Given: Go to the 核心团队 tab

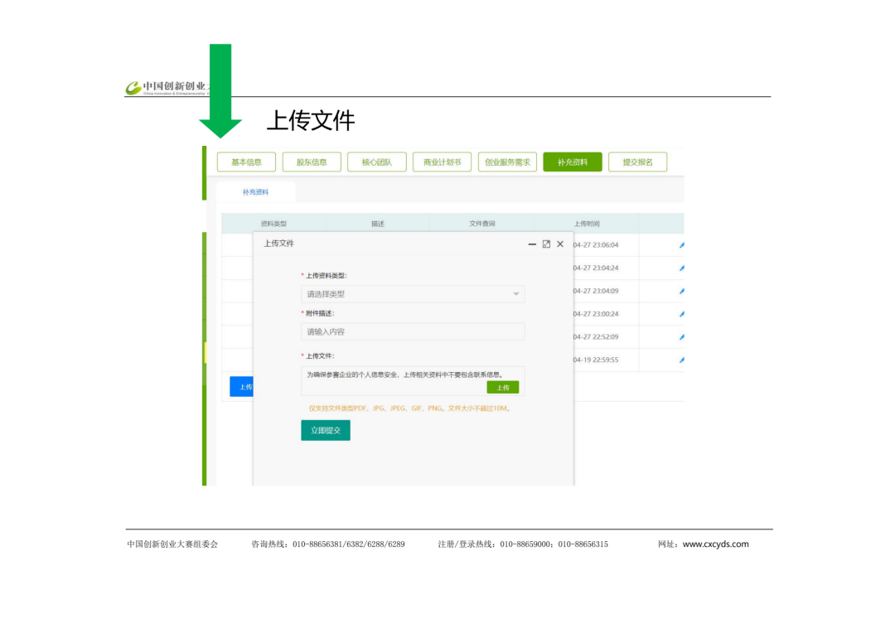Looking at the screenshot, I should [377, 162].
